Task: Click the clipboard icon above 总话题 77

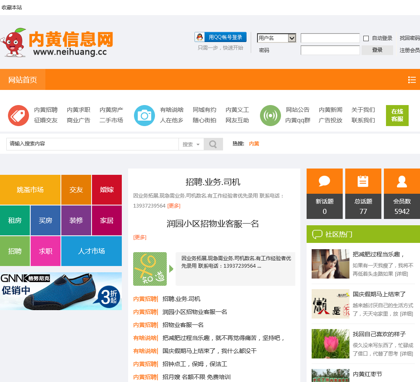Action: tap(363, 182)
